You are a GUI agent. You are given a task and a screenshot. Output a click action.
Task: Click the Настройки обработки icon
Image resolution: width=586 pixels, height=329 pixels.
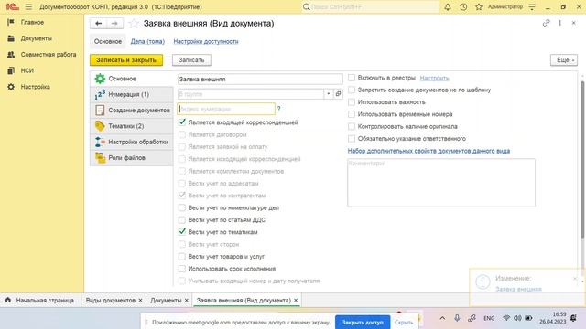[100, 142]
